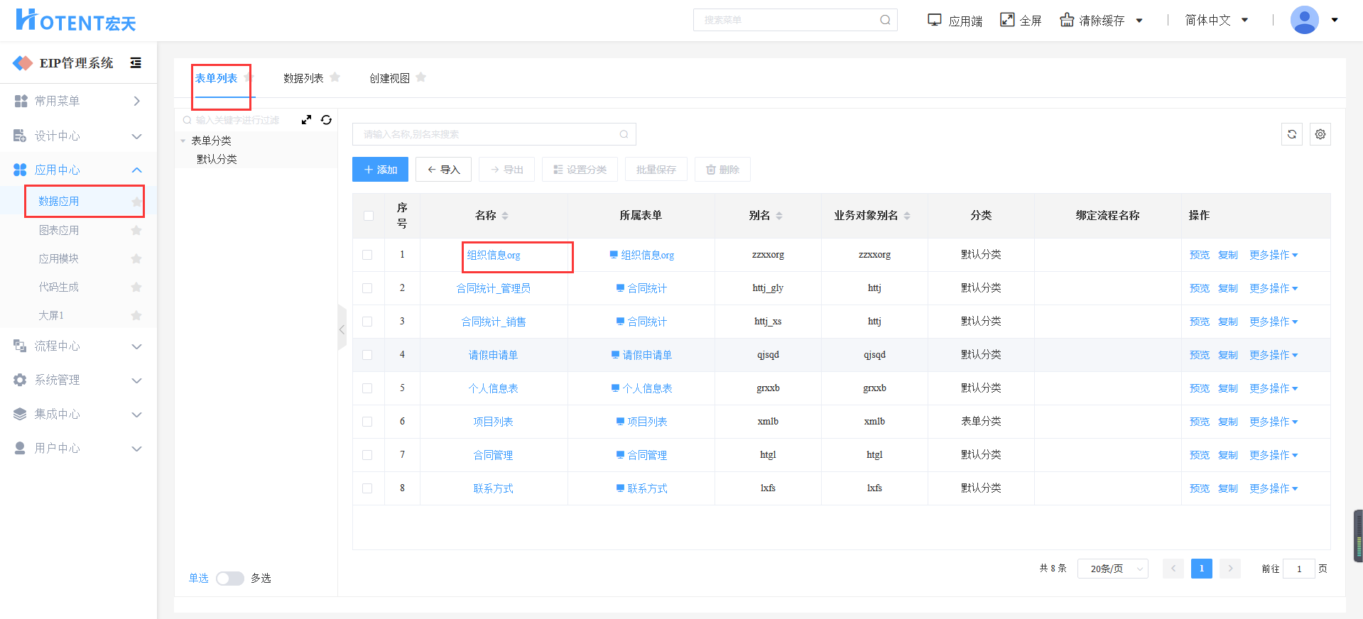Viewport: 1363px width, 619px height.
Task: Open the 应用端 monitor icon
Action: [935, 20]
